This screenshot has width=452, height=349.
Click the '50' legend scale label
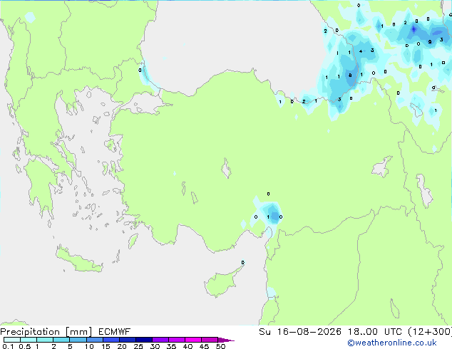click(x=220, y=346)
